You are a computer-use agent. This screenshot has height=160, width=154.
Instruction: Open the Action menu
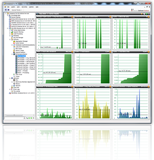click(x=13, y=7)
